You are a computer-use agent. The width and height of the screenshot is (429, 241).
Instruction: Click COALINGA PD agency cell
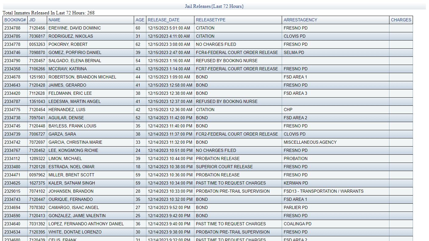[335, 224]
